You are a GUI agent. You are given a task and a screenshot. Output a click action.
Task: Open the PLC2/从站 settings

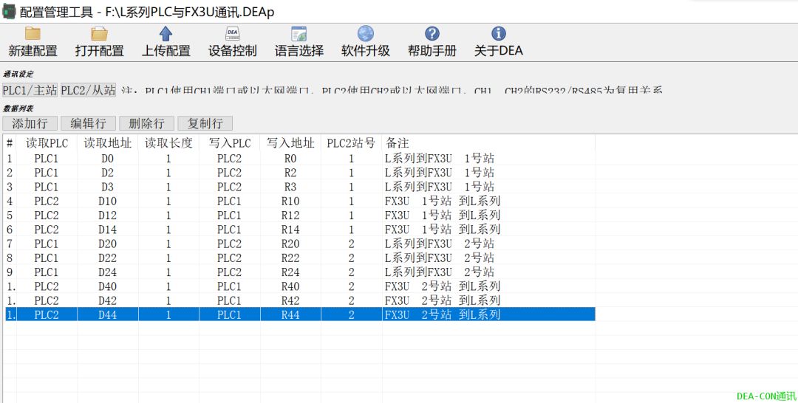(x=89, y=90)
